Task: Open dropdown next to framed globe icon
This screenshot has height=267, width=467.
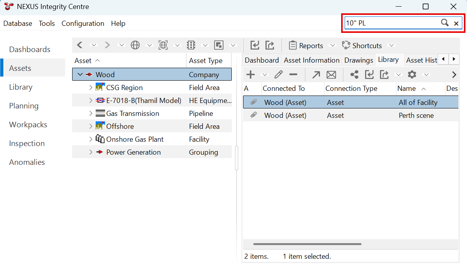Action: (177, 45)
